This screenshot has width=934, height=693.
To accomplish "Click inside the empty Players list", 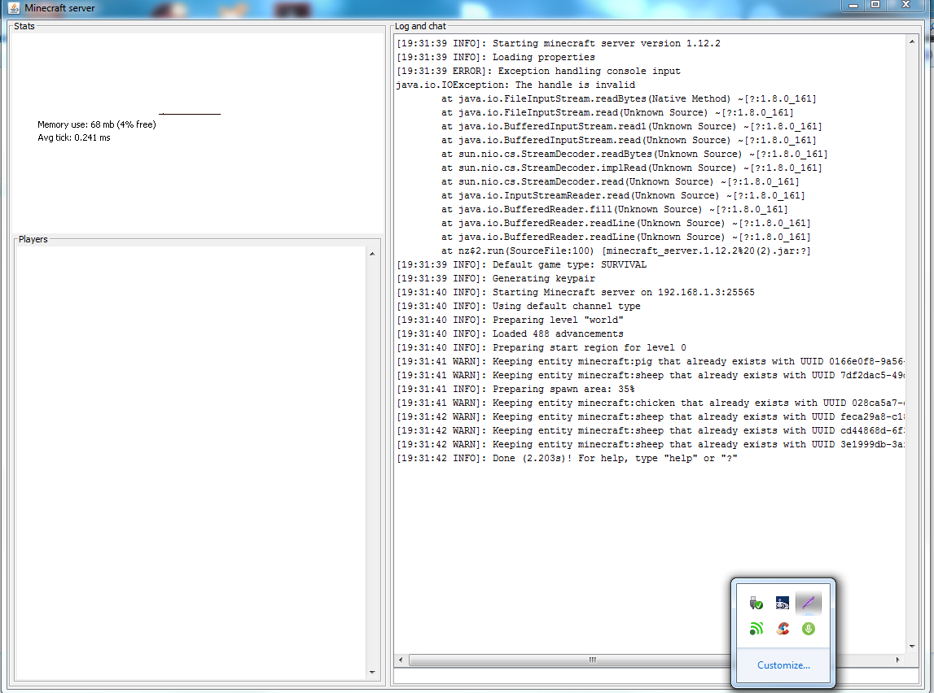I will (191, 463).
